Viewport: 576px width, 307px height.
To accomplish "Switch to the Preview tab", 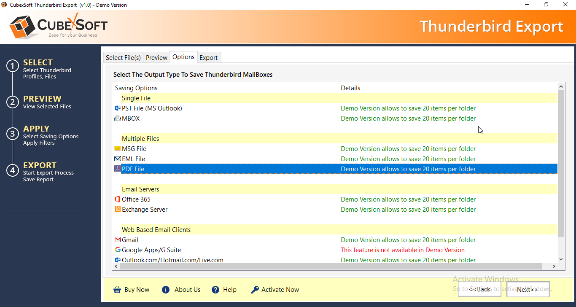I will click(156, 58).
